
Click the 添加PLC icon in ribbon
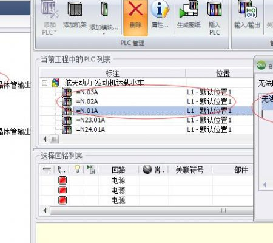coord(50,9)
